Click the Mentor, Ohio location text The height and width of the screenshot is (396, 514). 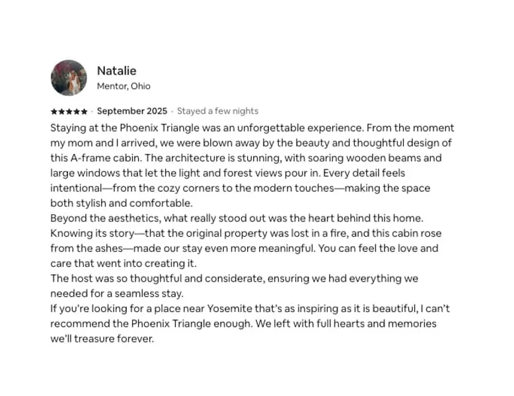tap(124, 87)
